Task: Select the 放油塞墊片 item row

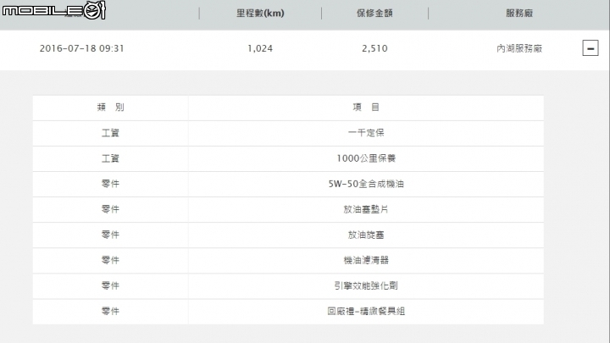Action: tap(288, 210)
